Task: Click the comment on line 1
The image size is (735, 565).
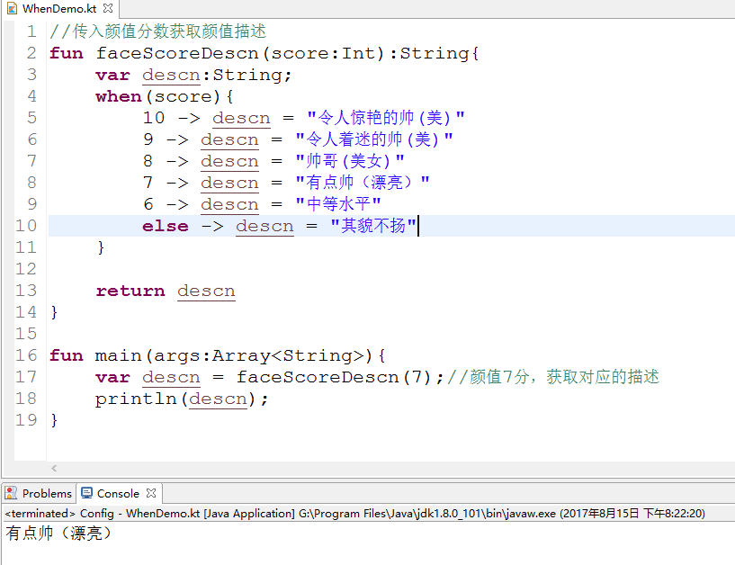Action: (157, 31)
